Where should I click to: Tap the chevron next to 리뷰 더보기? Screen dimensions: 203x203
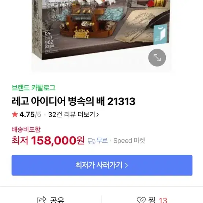(98, 114)
